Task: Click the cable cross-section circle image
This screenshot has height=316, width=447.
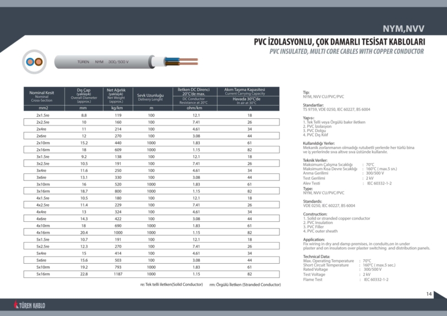Action: click(34, 62)
